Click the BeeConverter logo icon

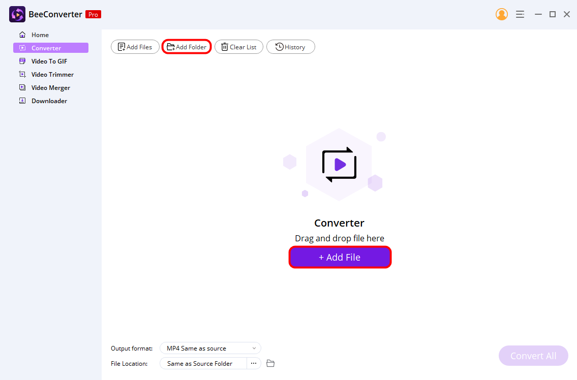pos(17,14)
